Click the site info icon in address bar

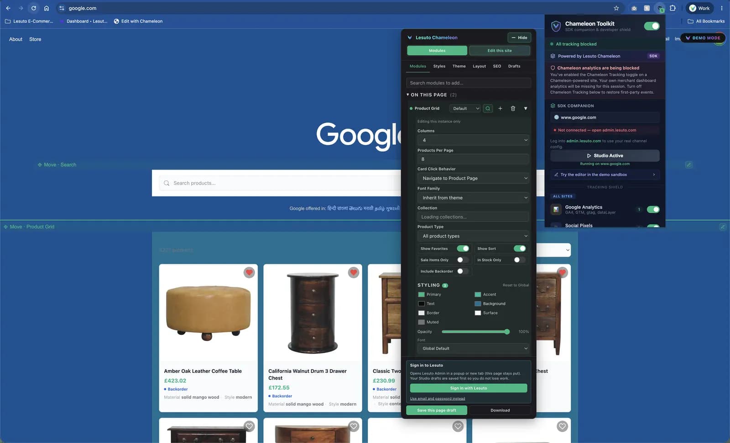(x=62, y=8)
